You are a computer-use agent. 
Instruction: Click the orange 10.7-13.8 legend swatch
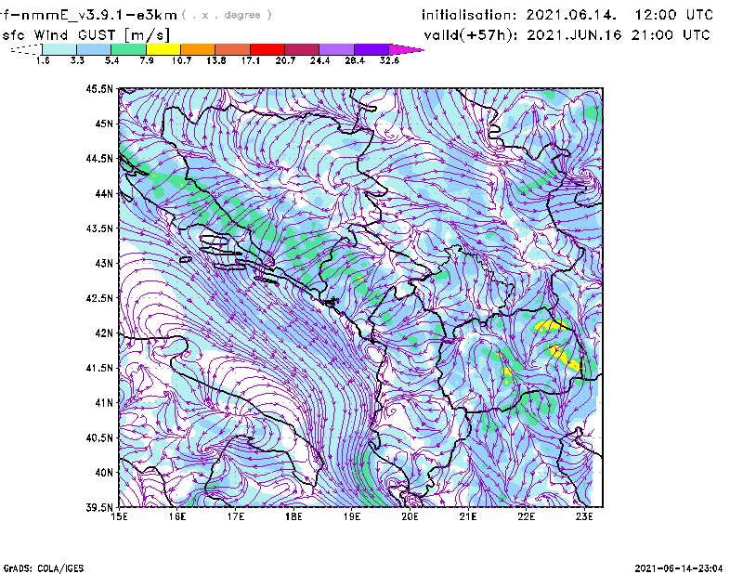(x=198, y=49)
